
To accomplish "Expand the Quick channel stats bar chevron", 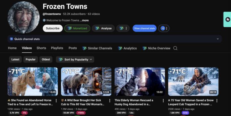I will [218, 39].
